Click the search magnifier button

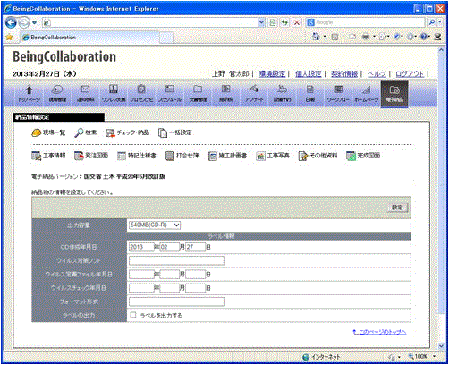[431, 22]
